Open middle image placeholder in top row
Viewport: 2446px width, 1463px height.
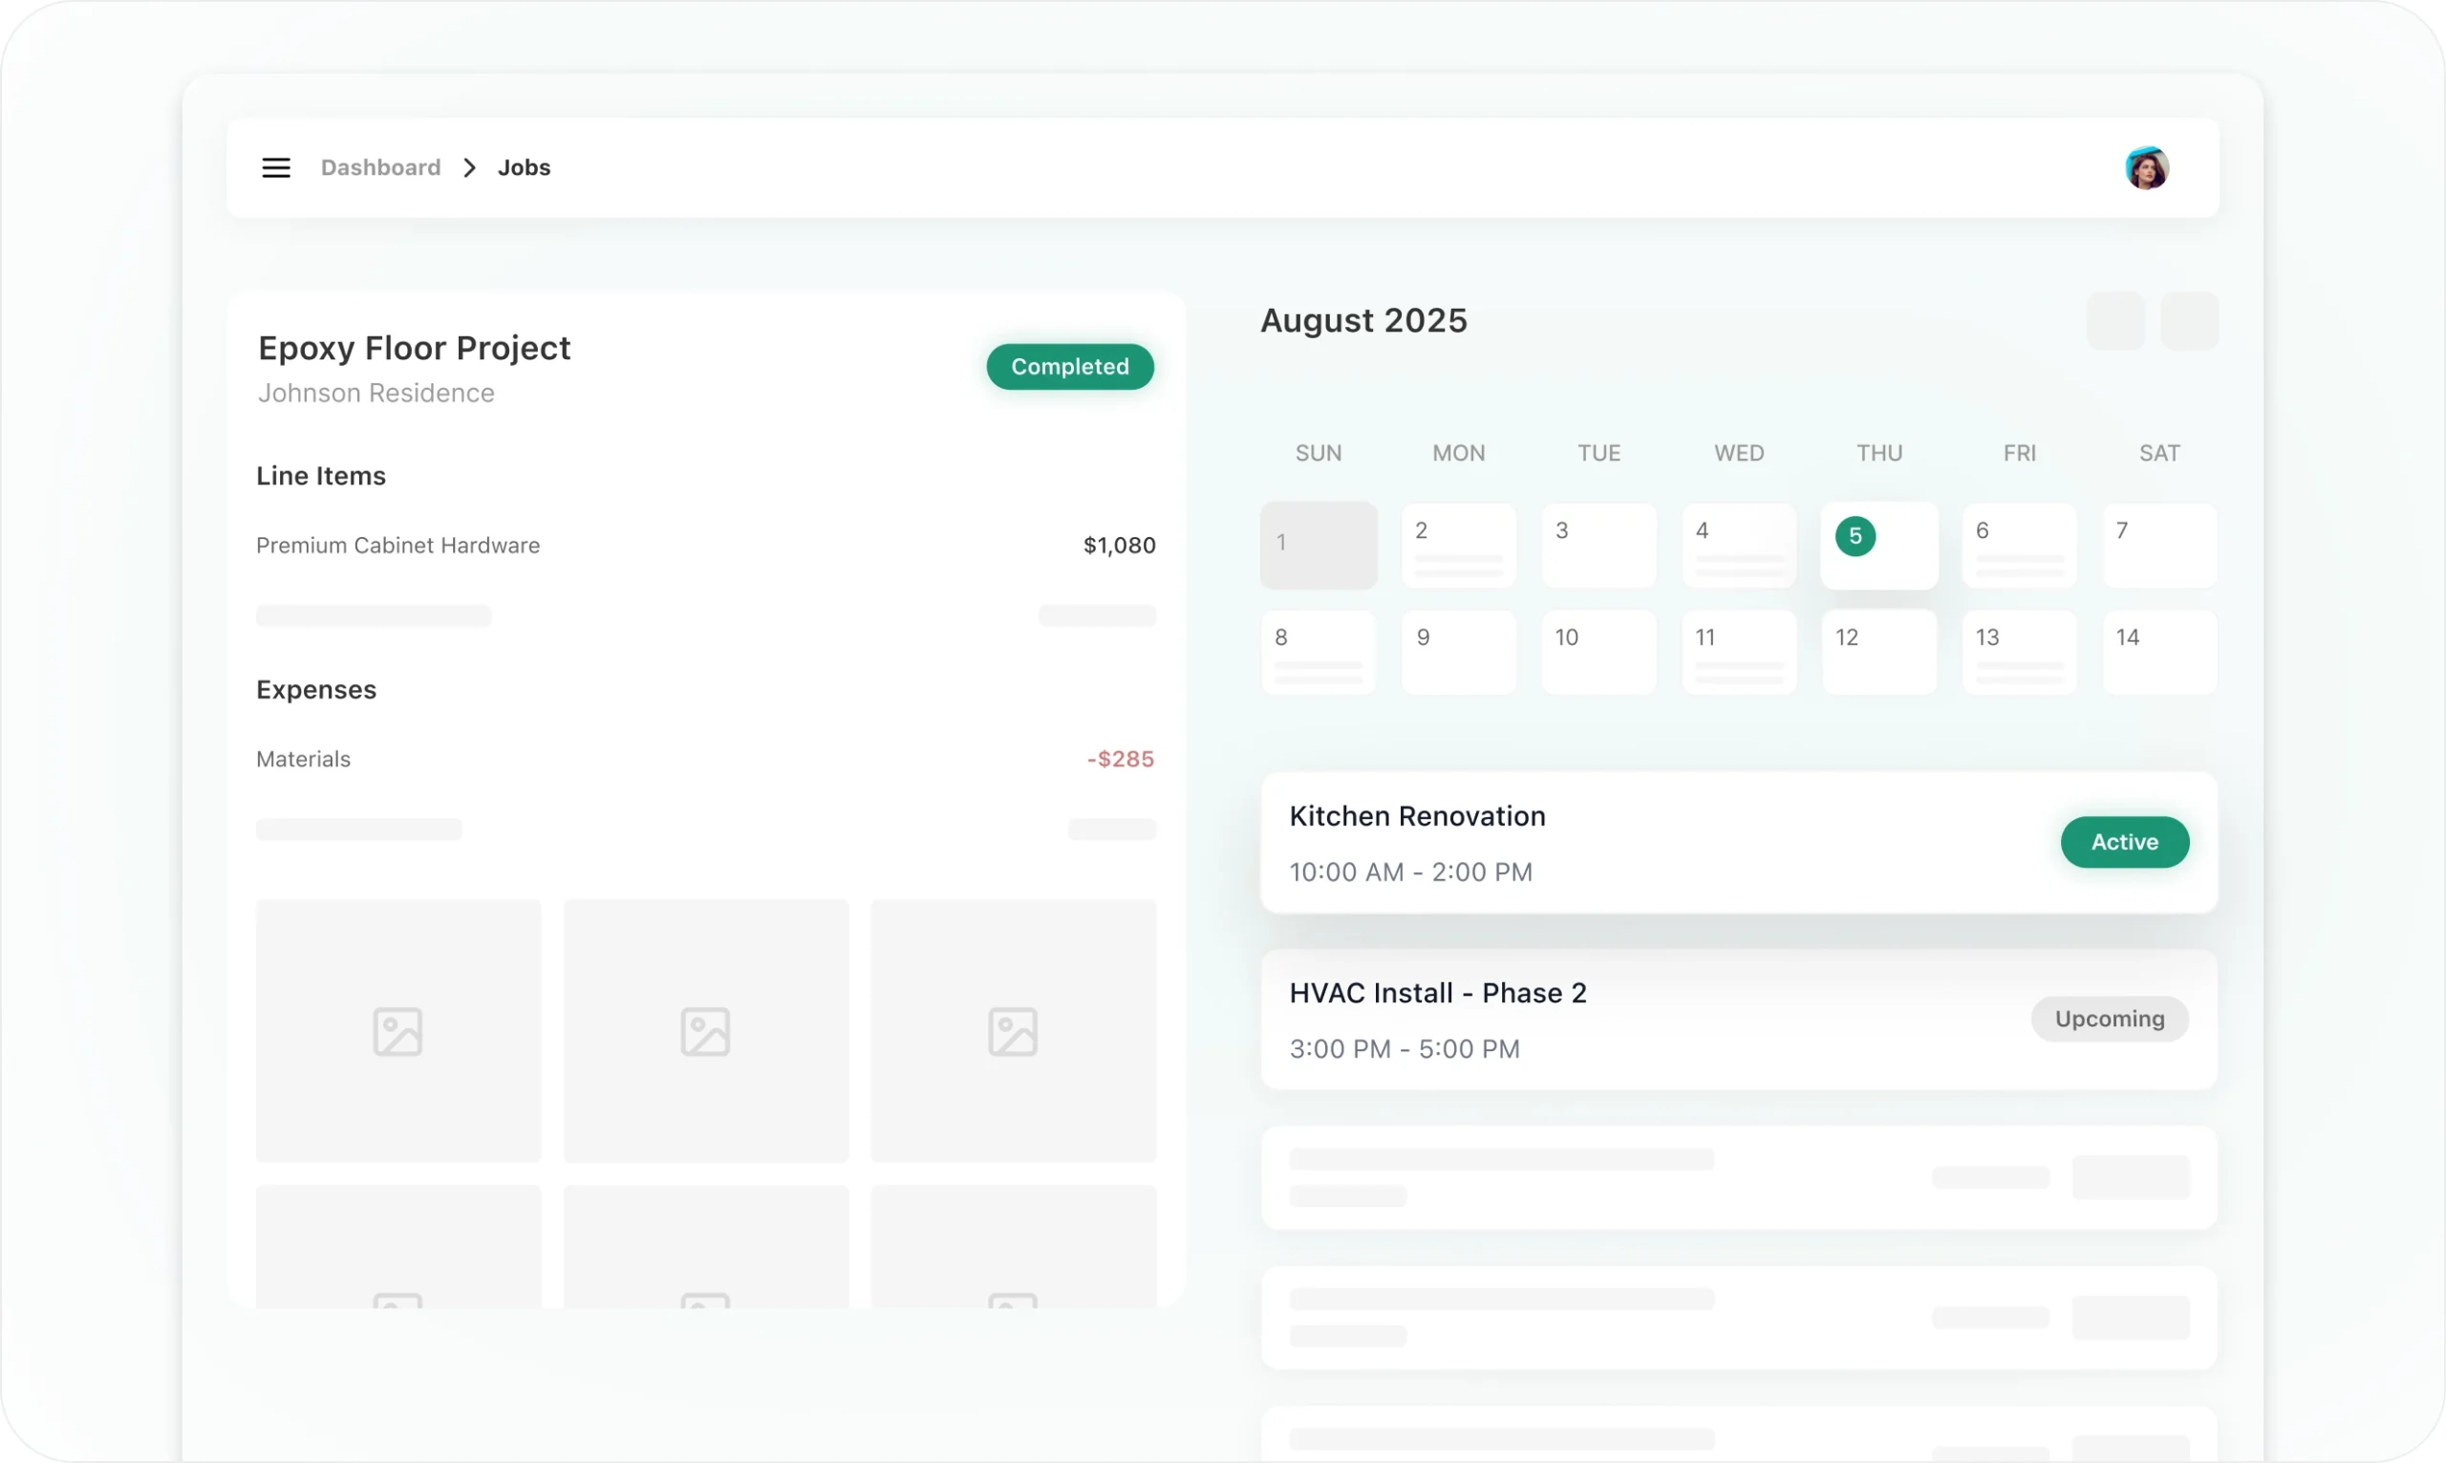(x=706, y=1030)
